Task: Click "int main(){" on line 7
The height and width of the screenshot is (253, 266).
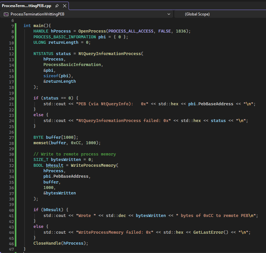Action: (37, 26)
